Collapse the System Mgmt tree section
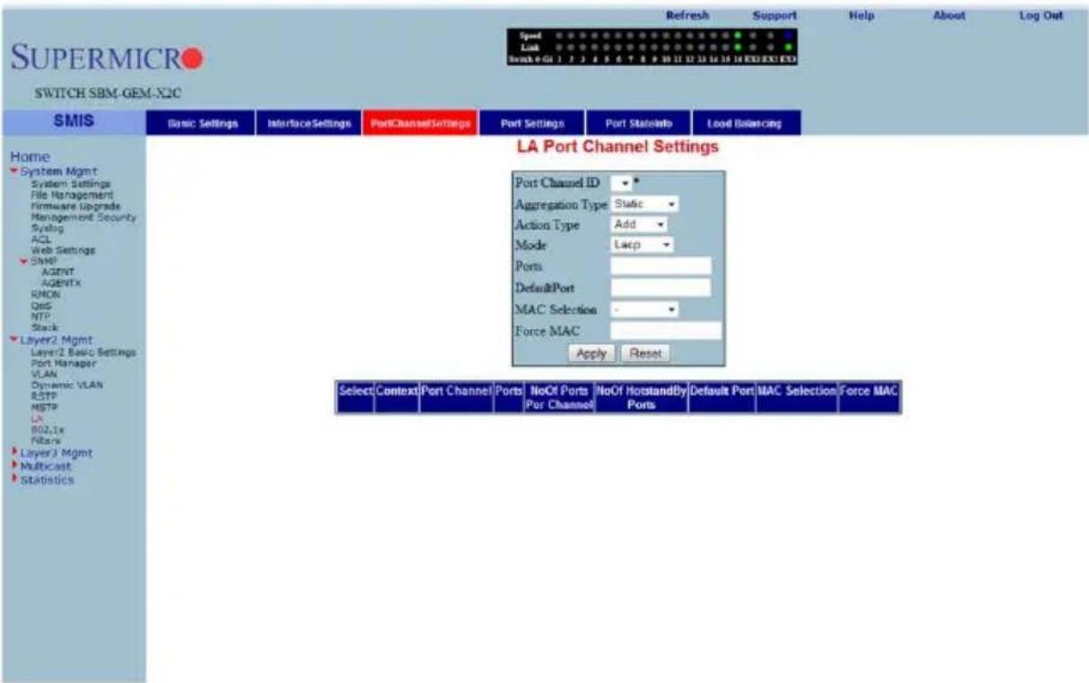 click(12, 171)
